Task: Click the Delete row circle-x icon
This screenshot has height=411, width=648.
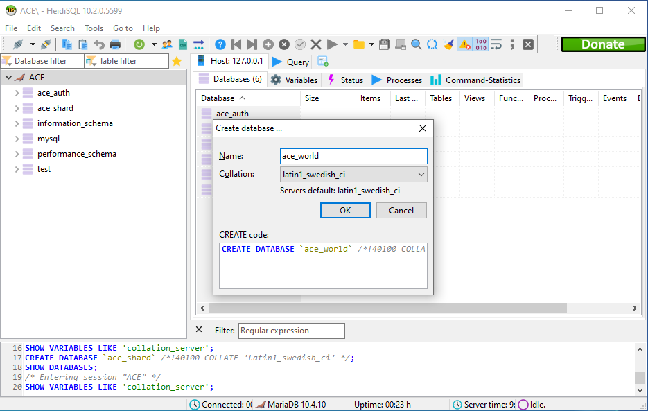Action: [284, 44]
